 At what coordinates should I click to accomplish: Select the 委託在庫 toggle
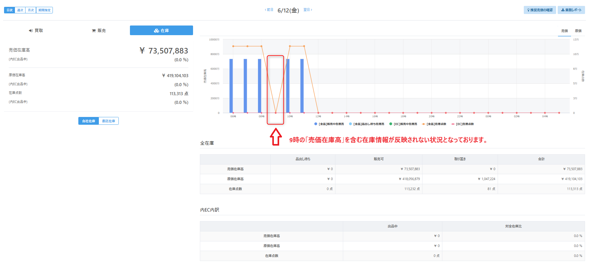coord(108,121)
